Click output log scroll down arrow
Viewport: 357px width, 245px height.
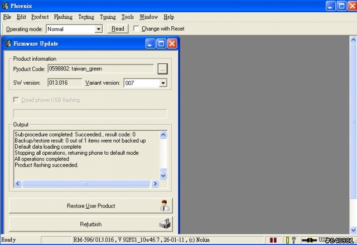[163, 176]
